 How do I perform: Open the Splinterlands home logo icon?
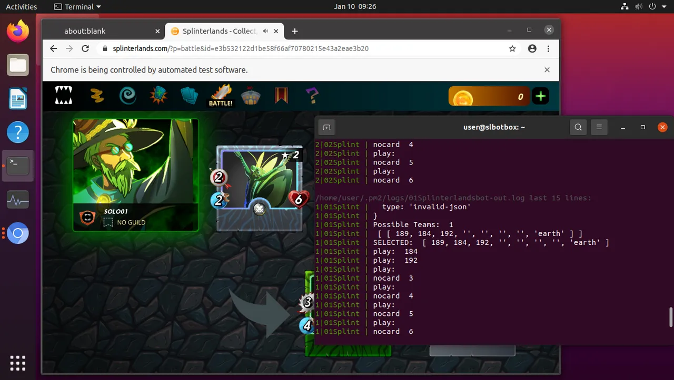64,96
